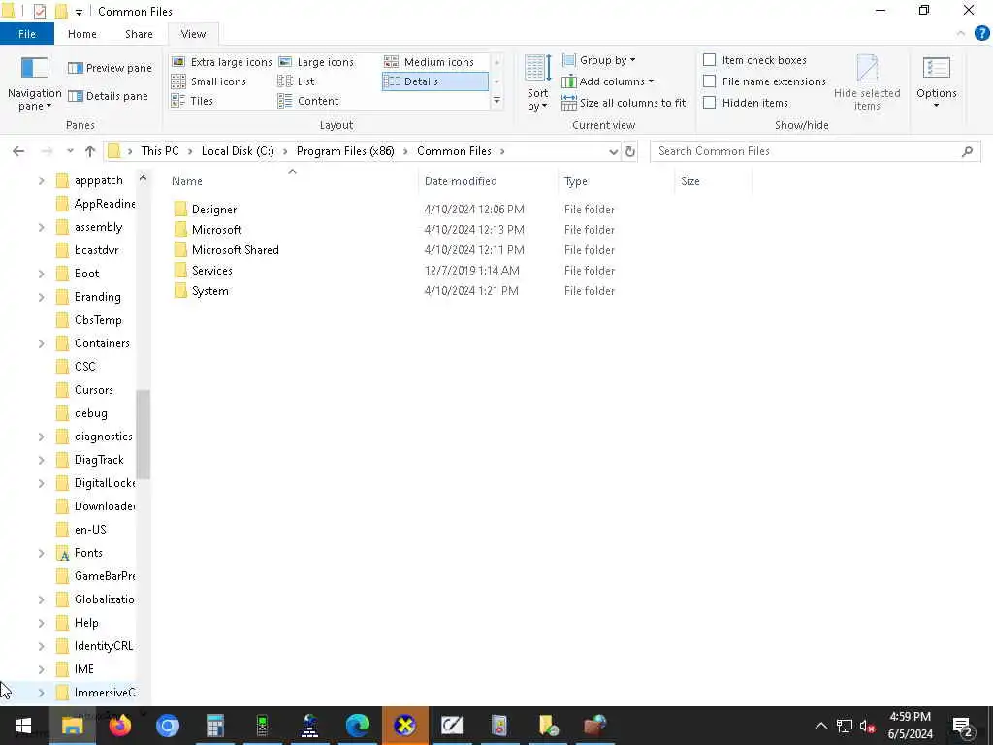Pick Small icons layout
Image resolution: width=993 pixels, height=745 pixels.
(209, 81)
